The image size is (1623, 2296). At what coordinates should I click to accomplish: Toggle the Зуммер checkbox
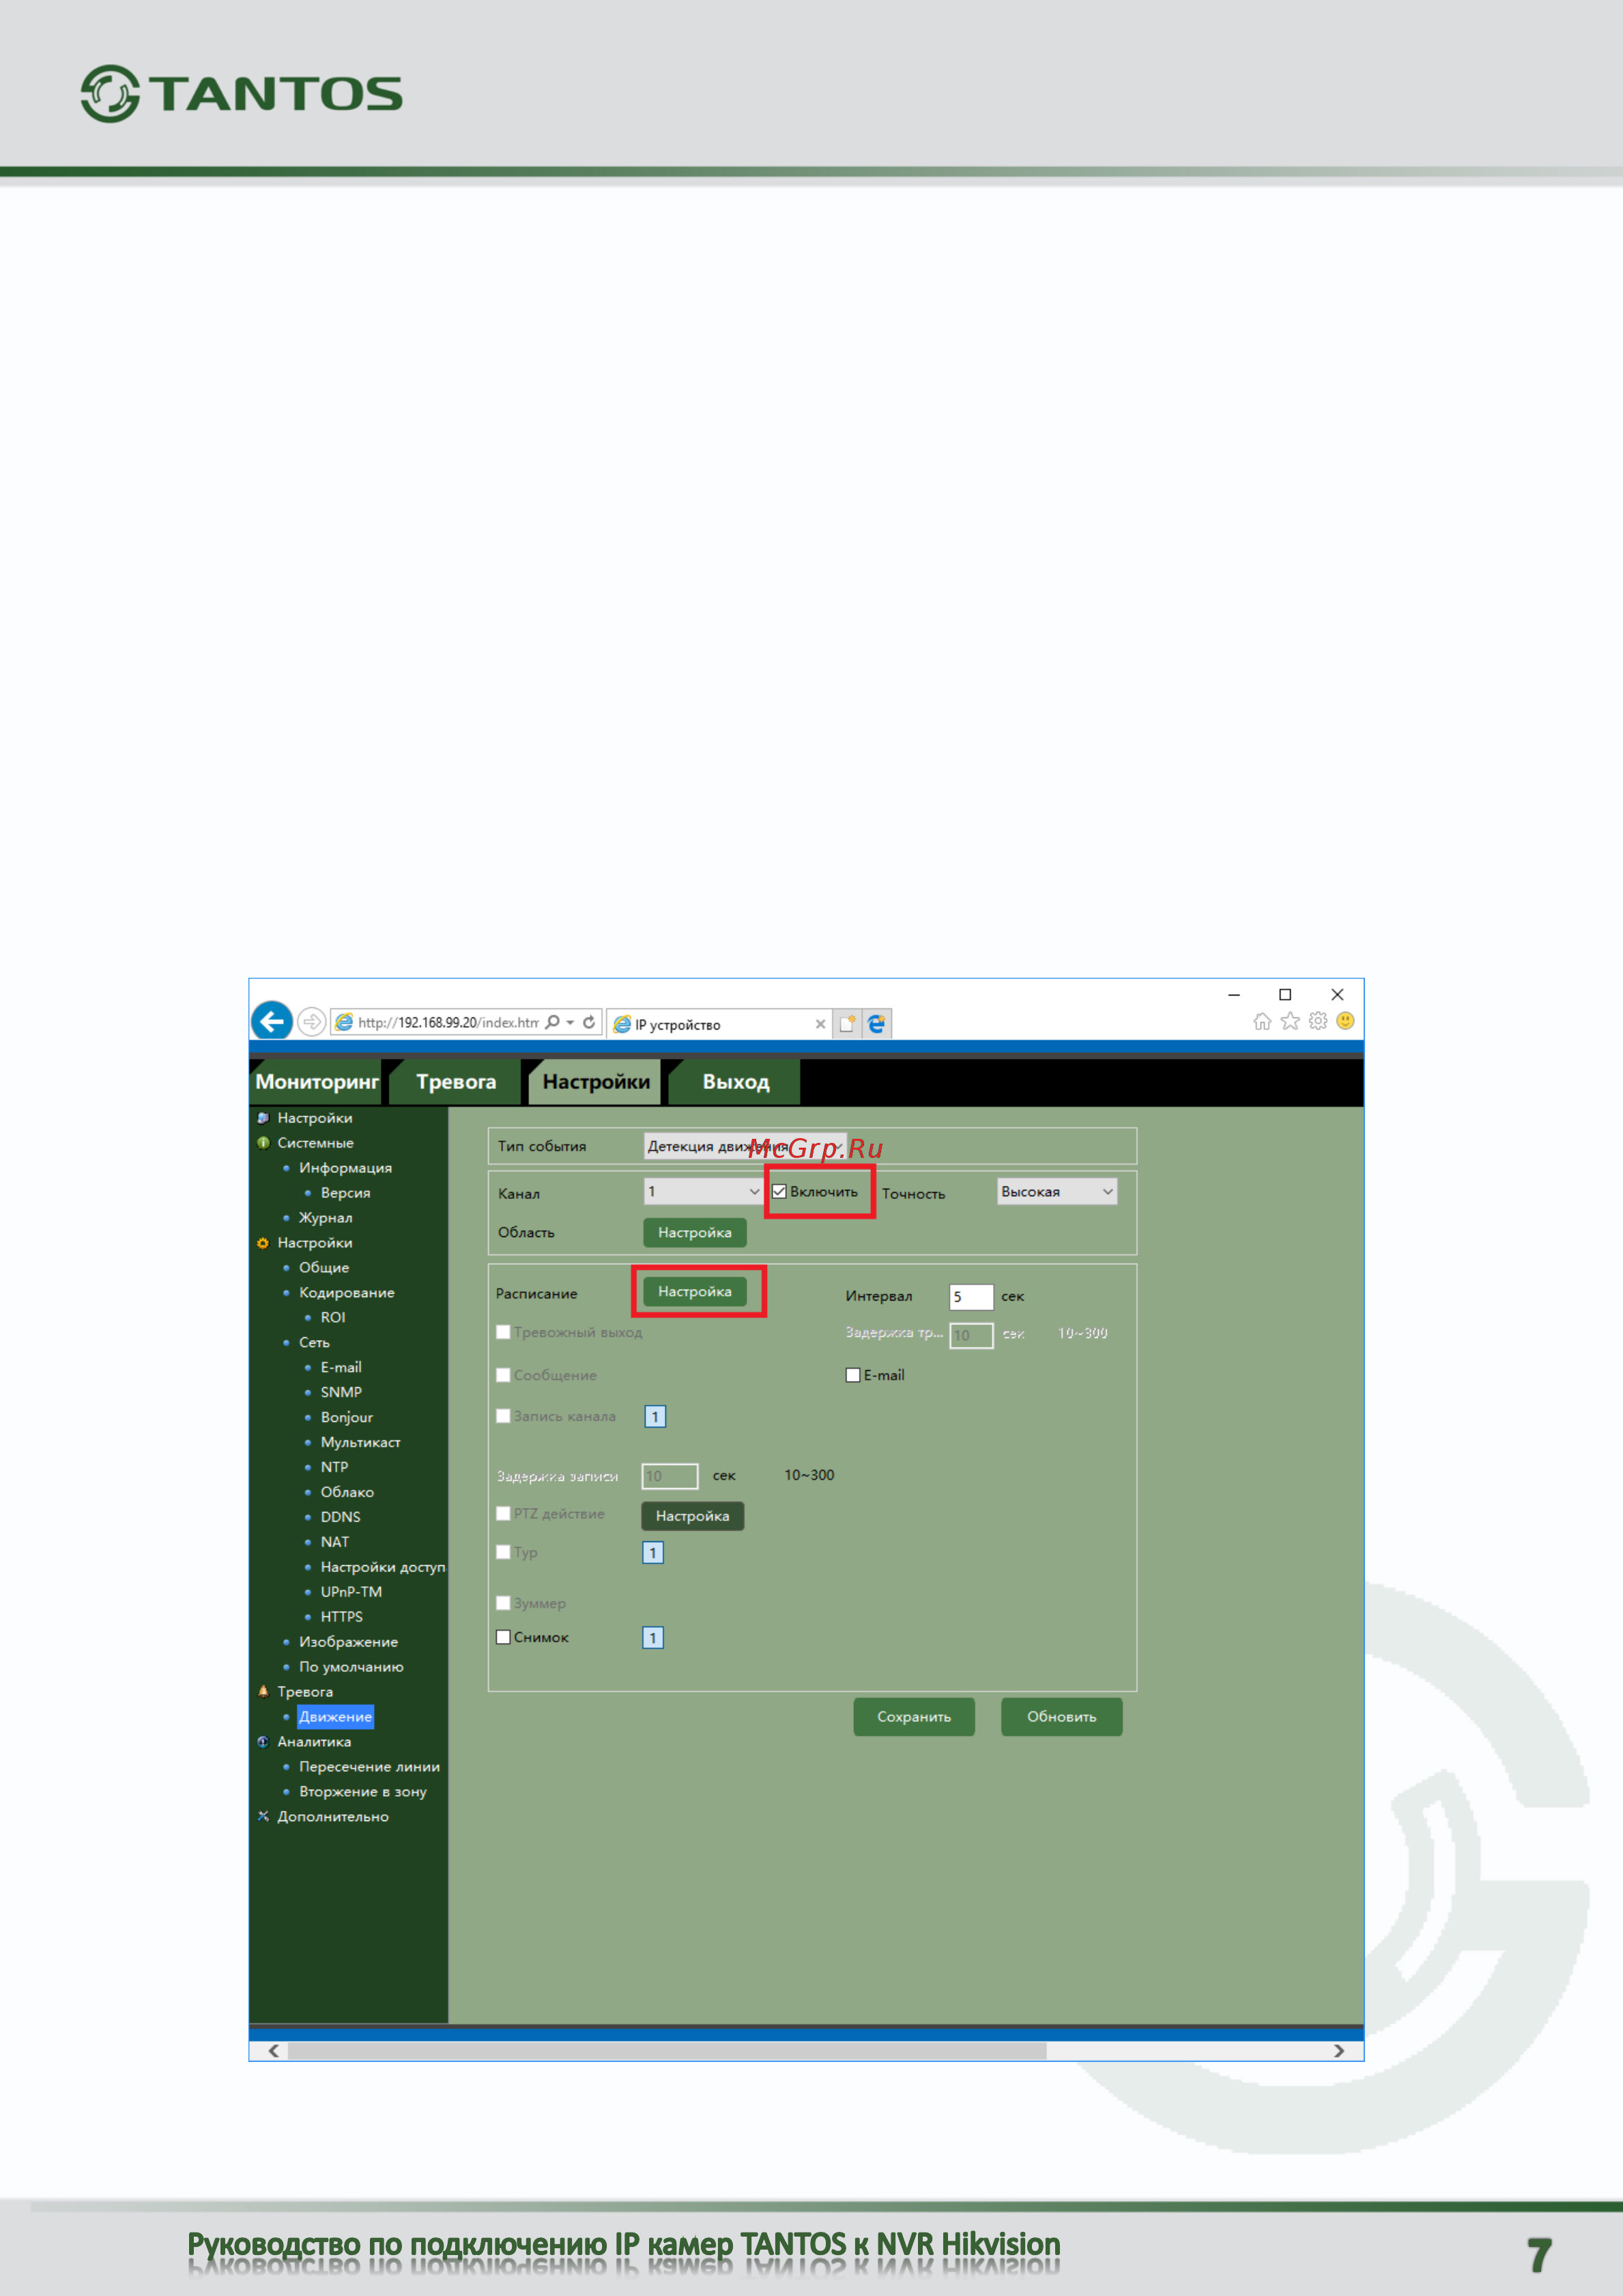click(x=503, y=1603)
